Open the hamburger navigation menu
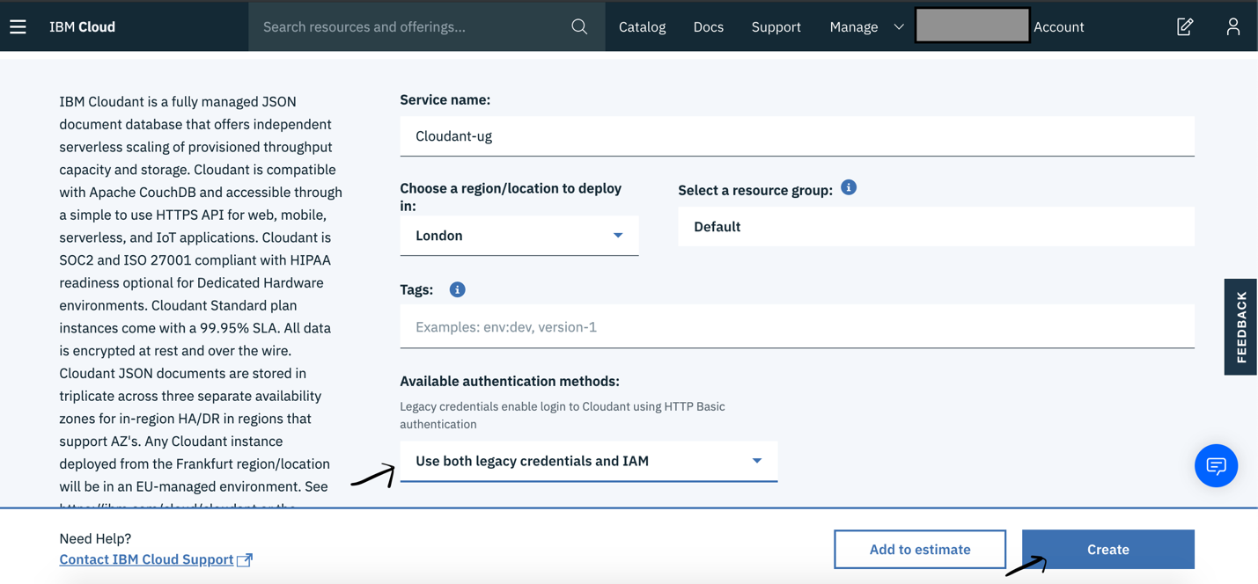Viewport: 1258px width, 584px height. 18,26
